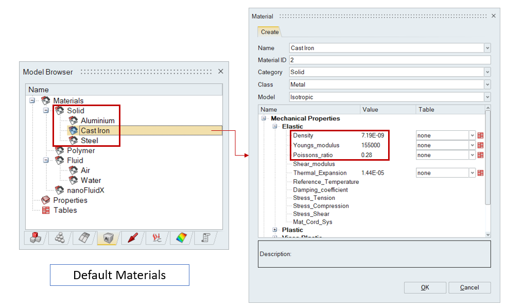
Task: Select the gridded surface mesh tab icon
Action: (x=84, y=237)
